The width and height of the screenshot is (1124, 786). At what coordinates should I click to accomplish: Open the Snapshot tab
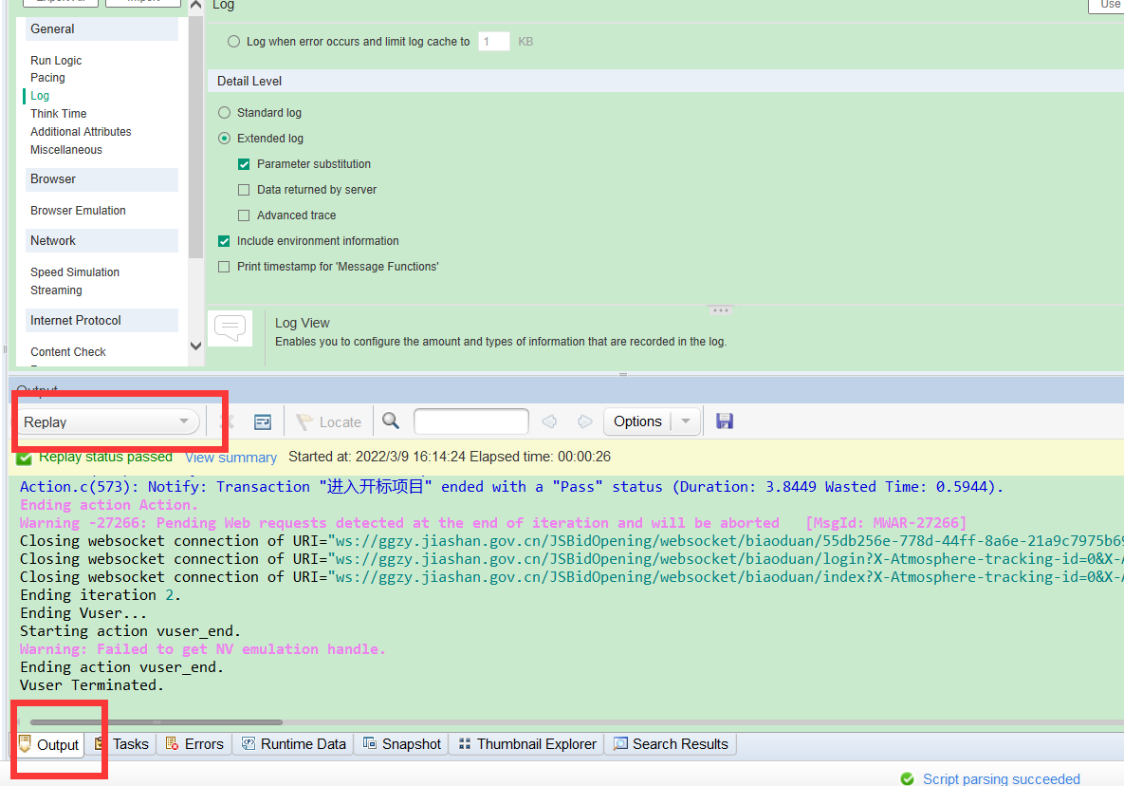point(402,744)
